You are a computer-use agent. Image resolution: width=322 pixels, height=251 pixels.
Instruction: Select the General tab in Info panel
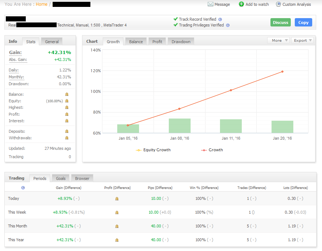point(52,42)
